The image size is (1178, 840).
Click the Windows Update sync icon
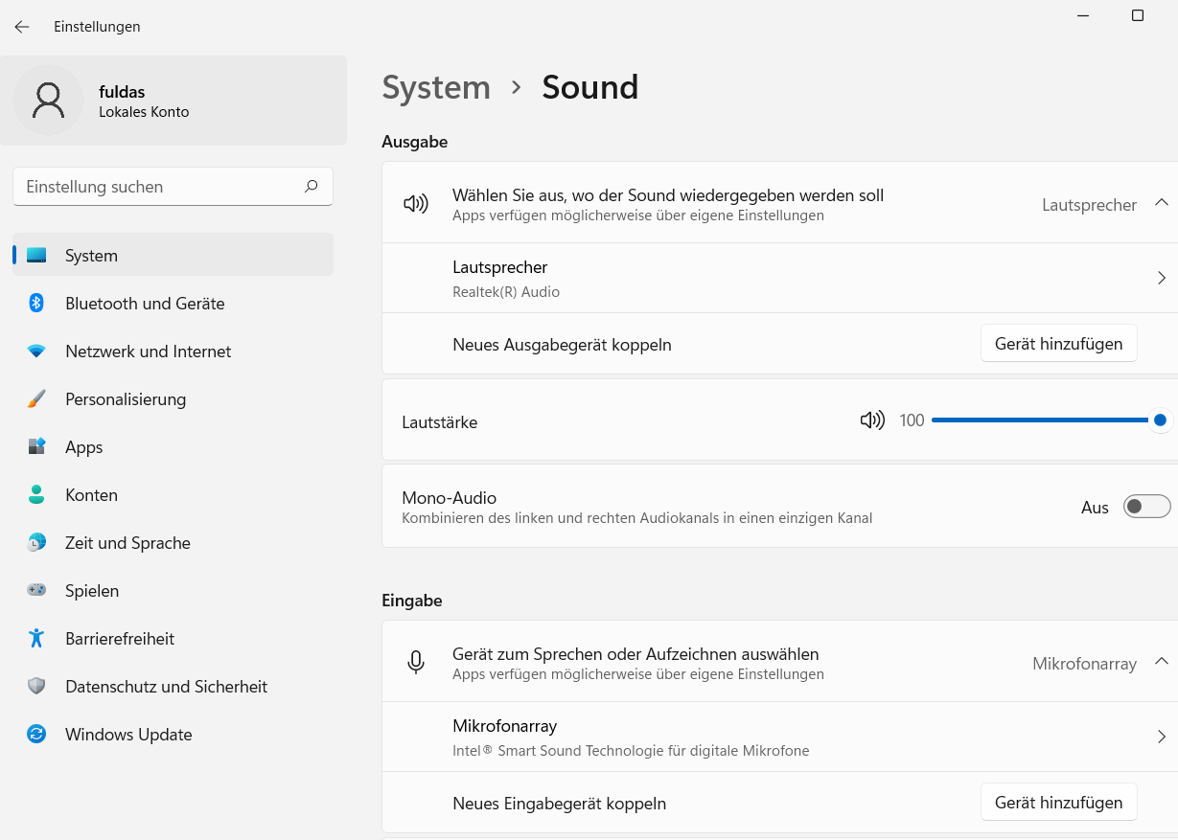click(x=36, y=735)
